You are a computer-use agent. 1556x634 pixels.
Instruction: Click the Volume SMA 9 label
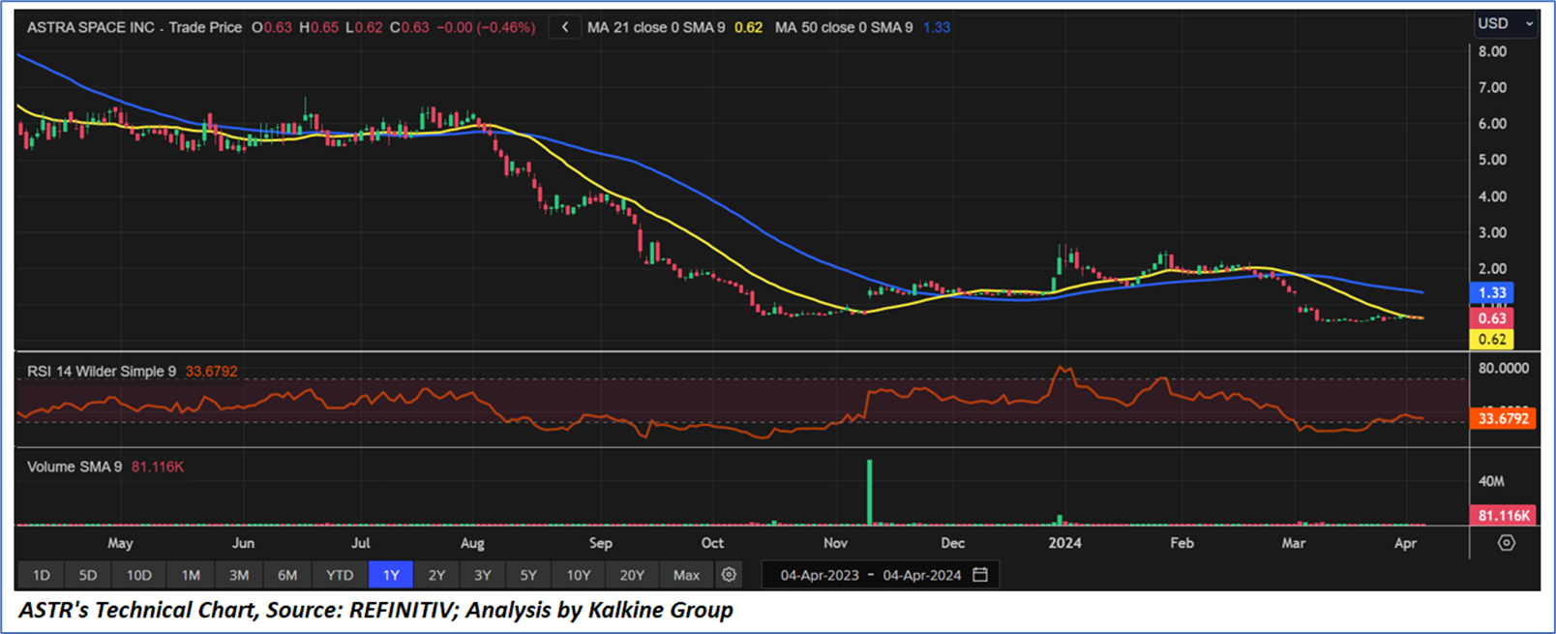(x=75, y=467)
